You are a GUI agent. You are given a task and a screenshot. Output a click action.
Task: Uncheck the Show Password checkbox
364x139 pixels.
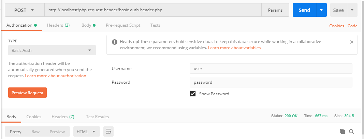point(193,94)
